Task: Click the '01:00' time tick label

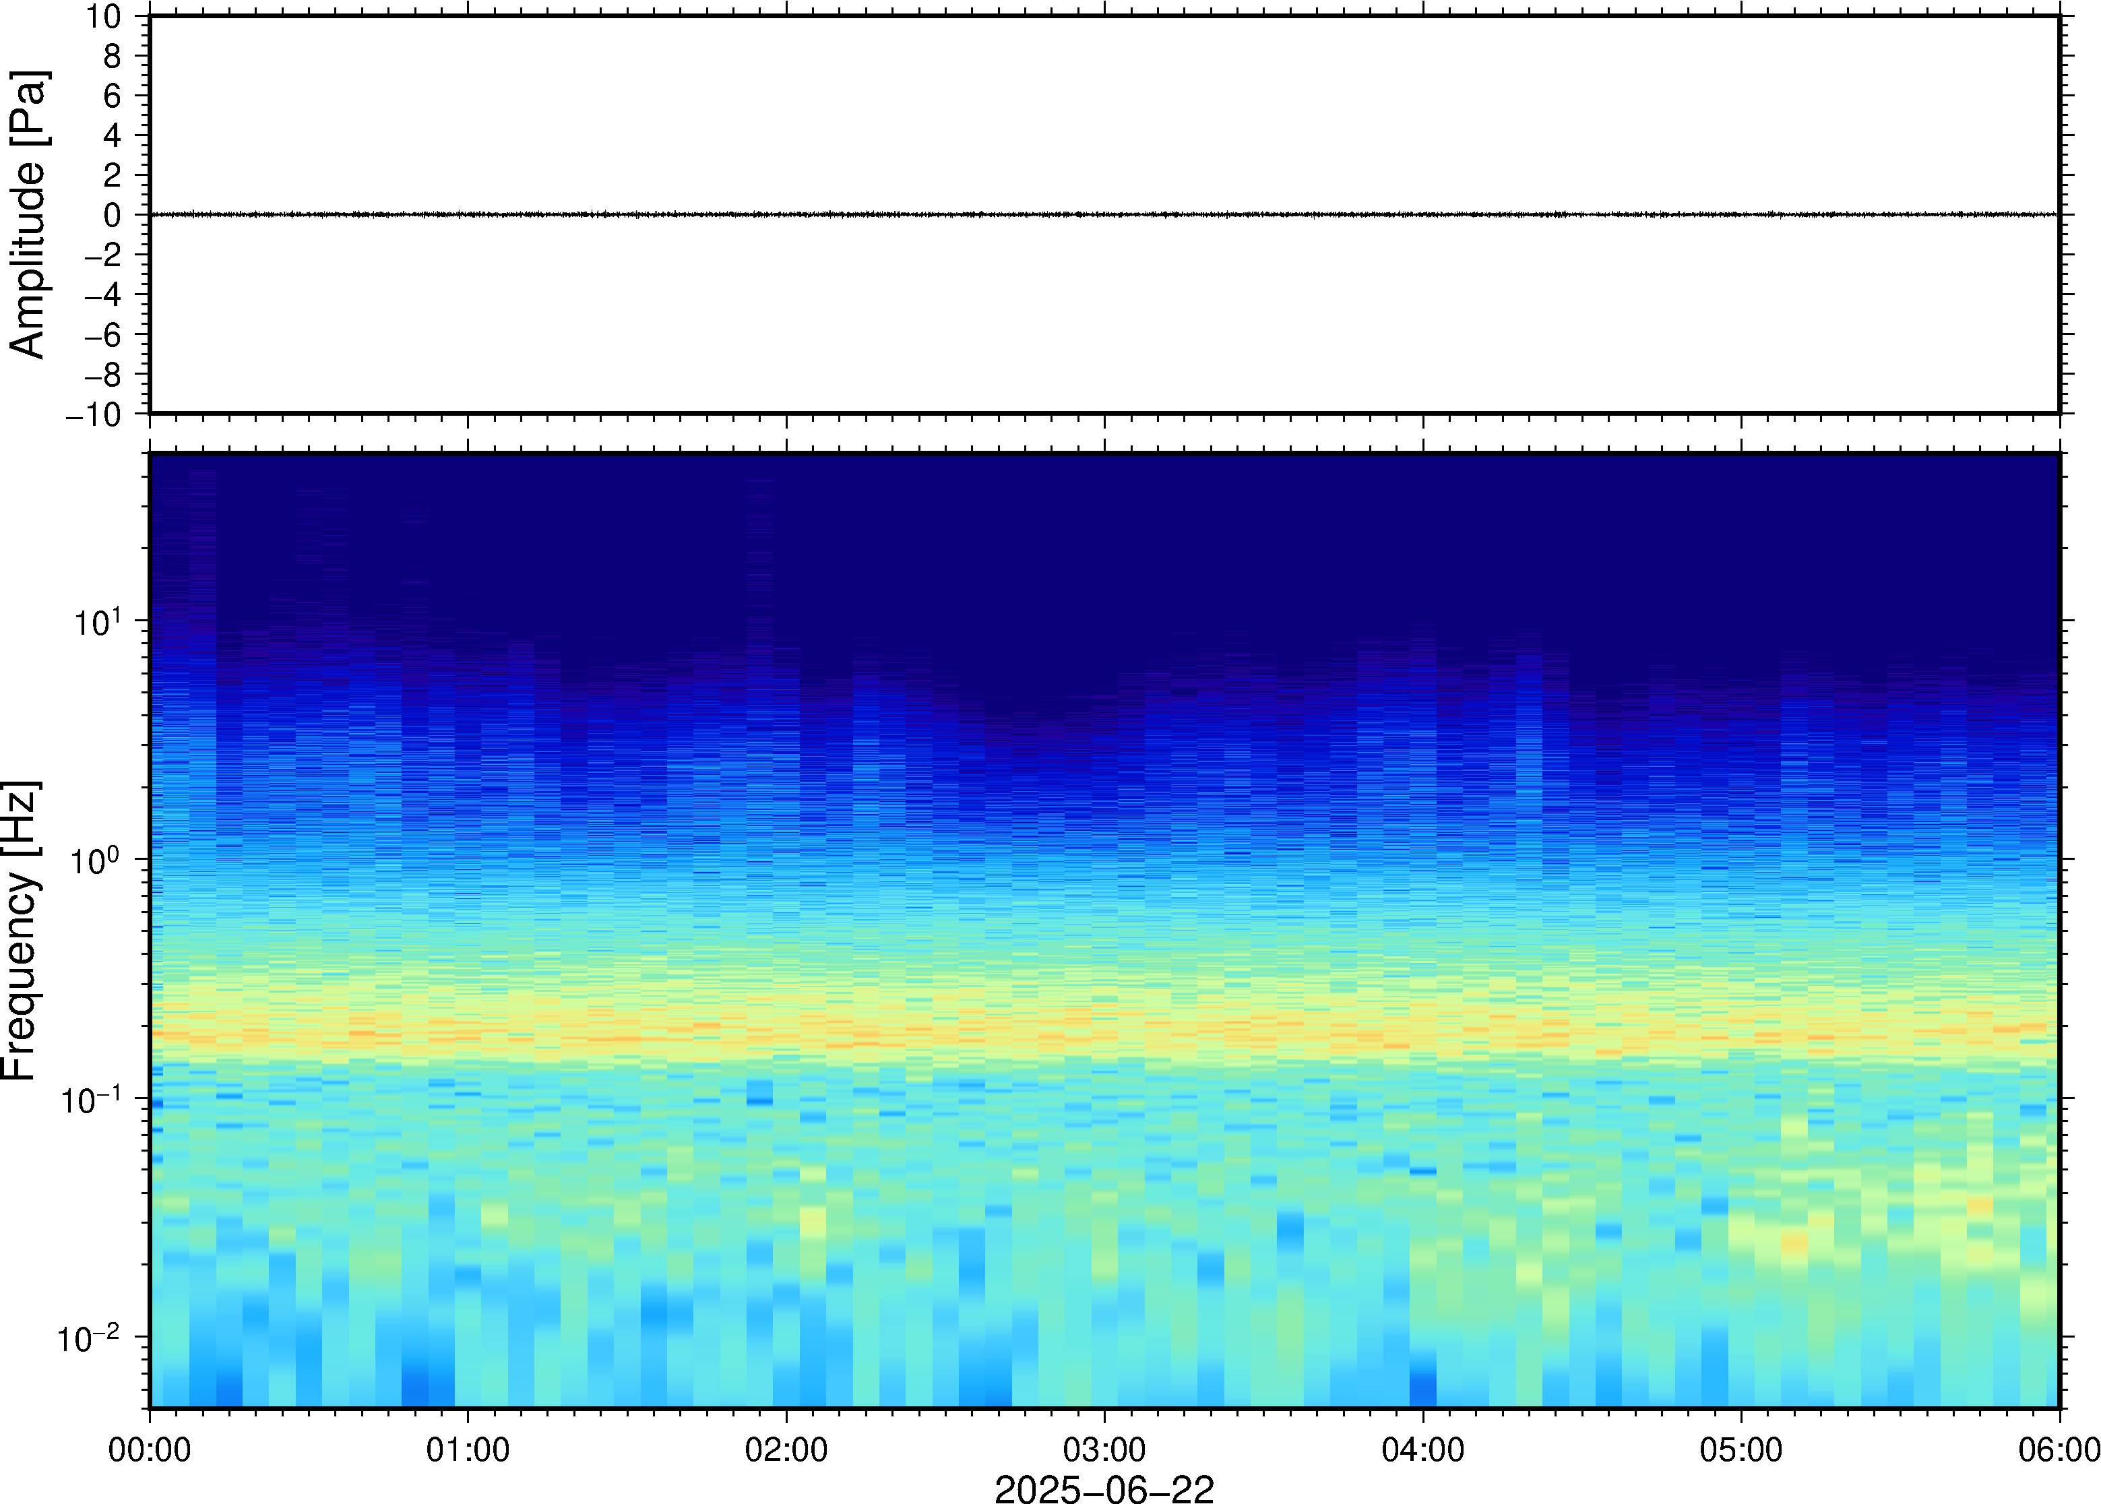Action: pos(468,1449)
